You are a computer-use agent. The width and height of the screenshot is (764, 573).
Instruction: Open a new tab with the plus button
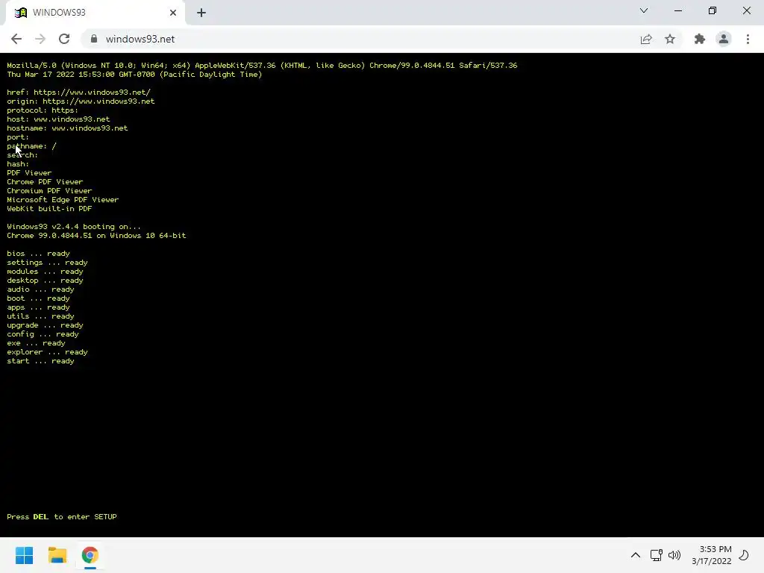click(201, 13)
